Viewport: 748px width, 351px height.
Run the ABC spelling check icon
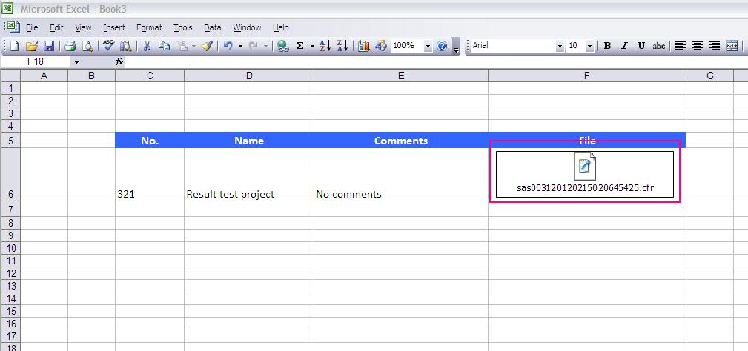tap(109, 46)
